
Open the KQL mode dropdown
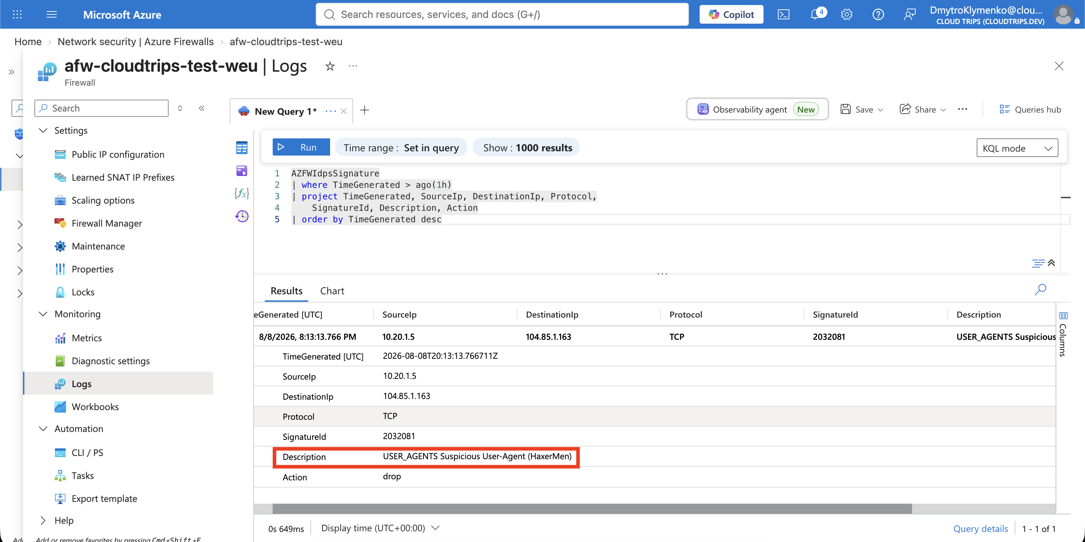pyautogui.click(x=1017, y=148)
